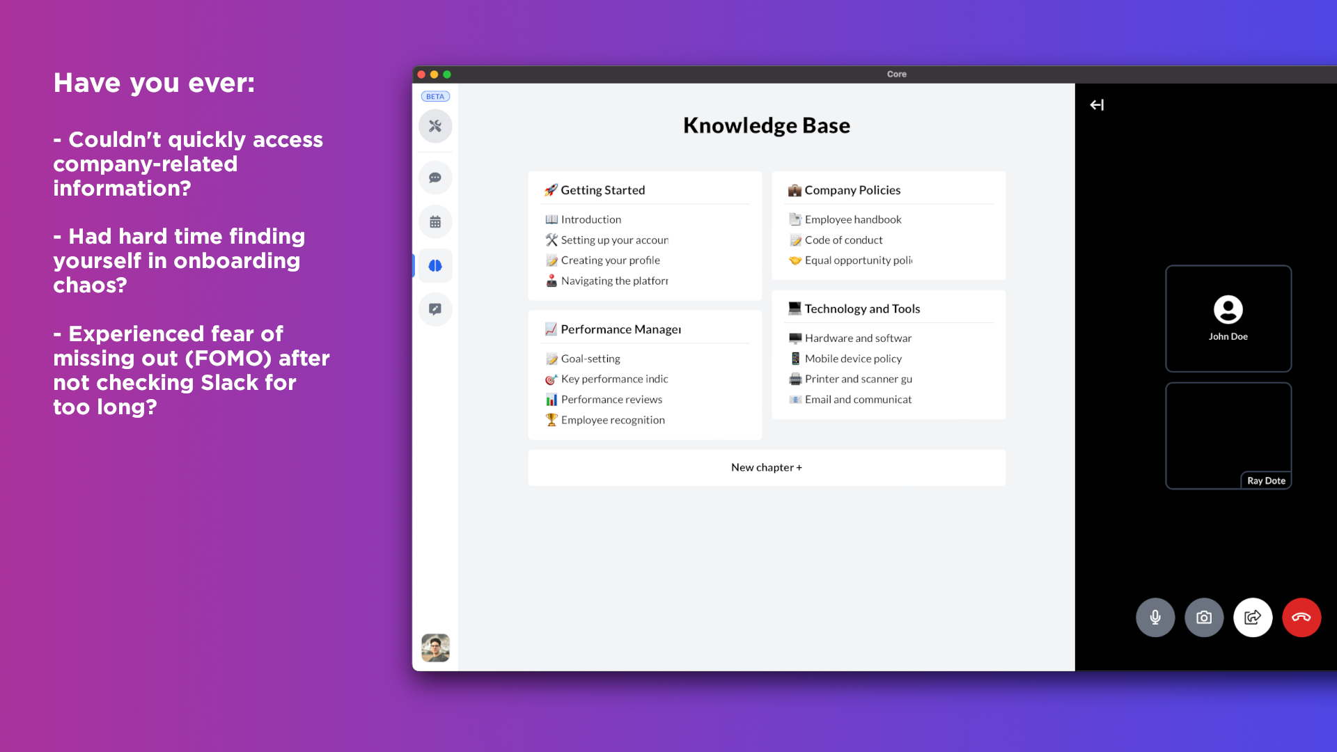1337x752 pixels.
Task: Open the user profile avatar
Action: coord(435,648)
